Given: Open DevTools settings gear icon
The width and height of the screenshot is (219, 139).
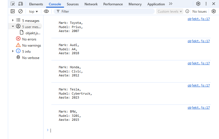Looking at the screenshot, I should tap(198, 4).
